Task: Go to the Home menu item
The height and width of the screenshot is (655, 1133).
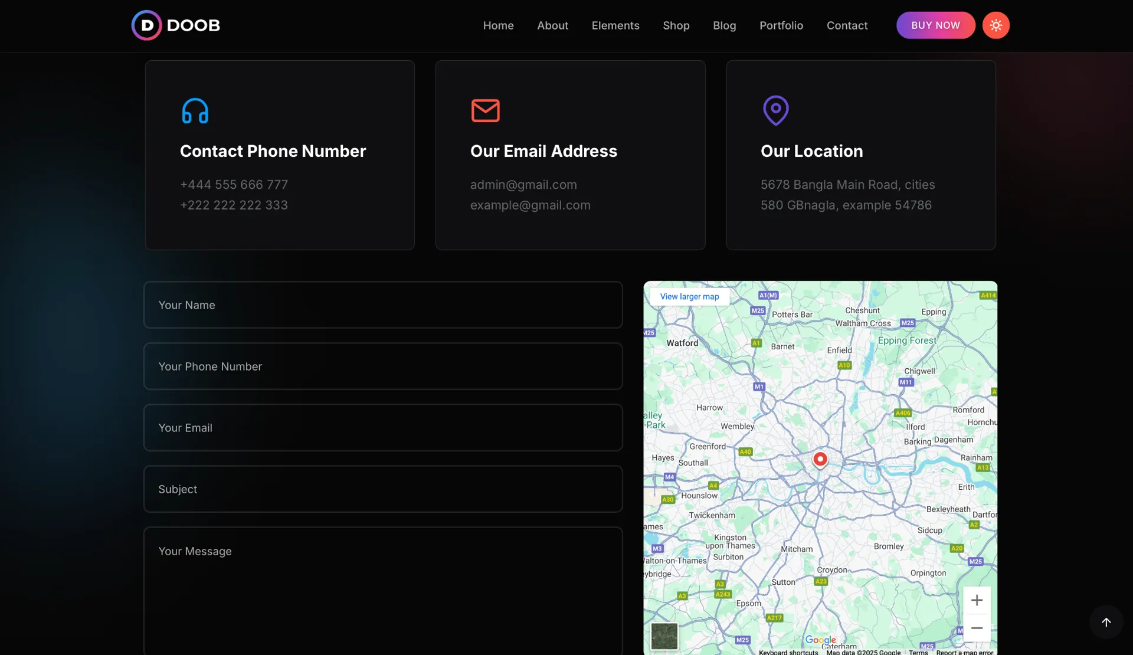Action: pyautogui.click(x=498, y=25)
